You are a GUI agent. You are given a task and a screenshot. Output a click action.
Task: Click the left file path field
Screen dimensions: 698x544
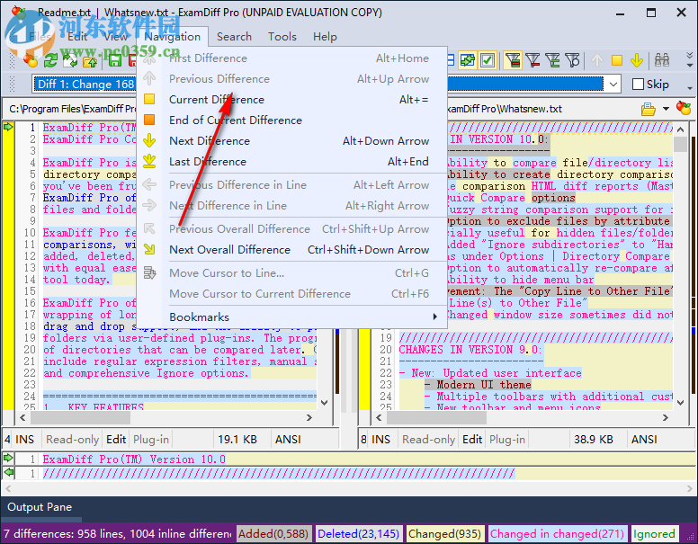point(73,109)
